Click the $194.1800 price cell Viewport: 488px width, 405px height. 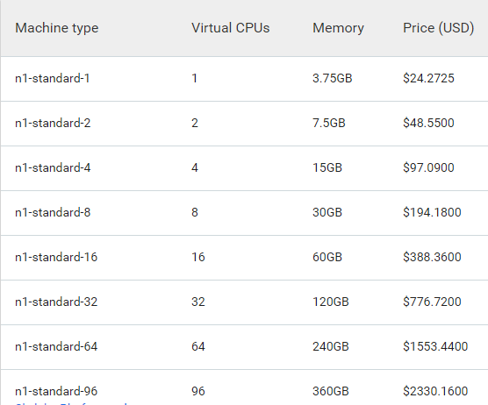[x=432, y=213]
